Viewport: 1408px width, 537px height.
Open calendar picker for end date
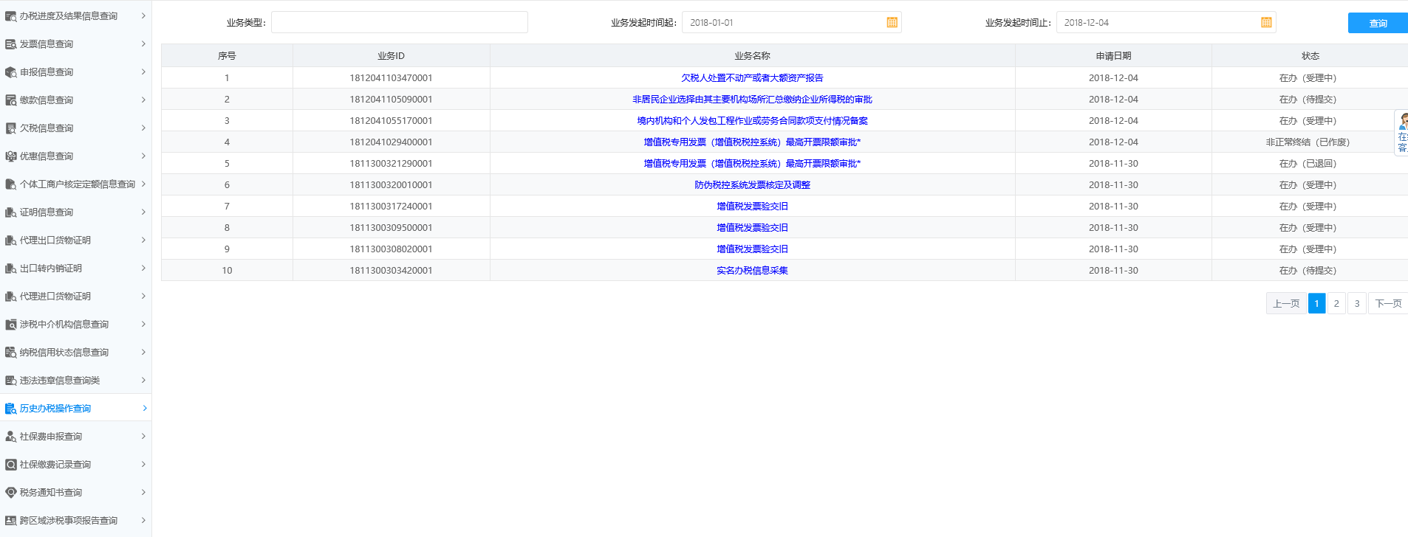1266,22
